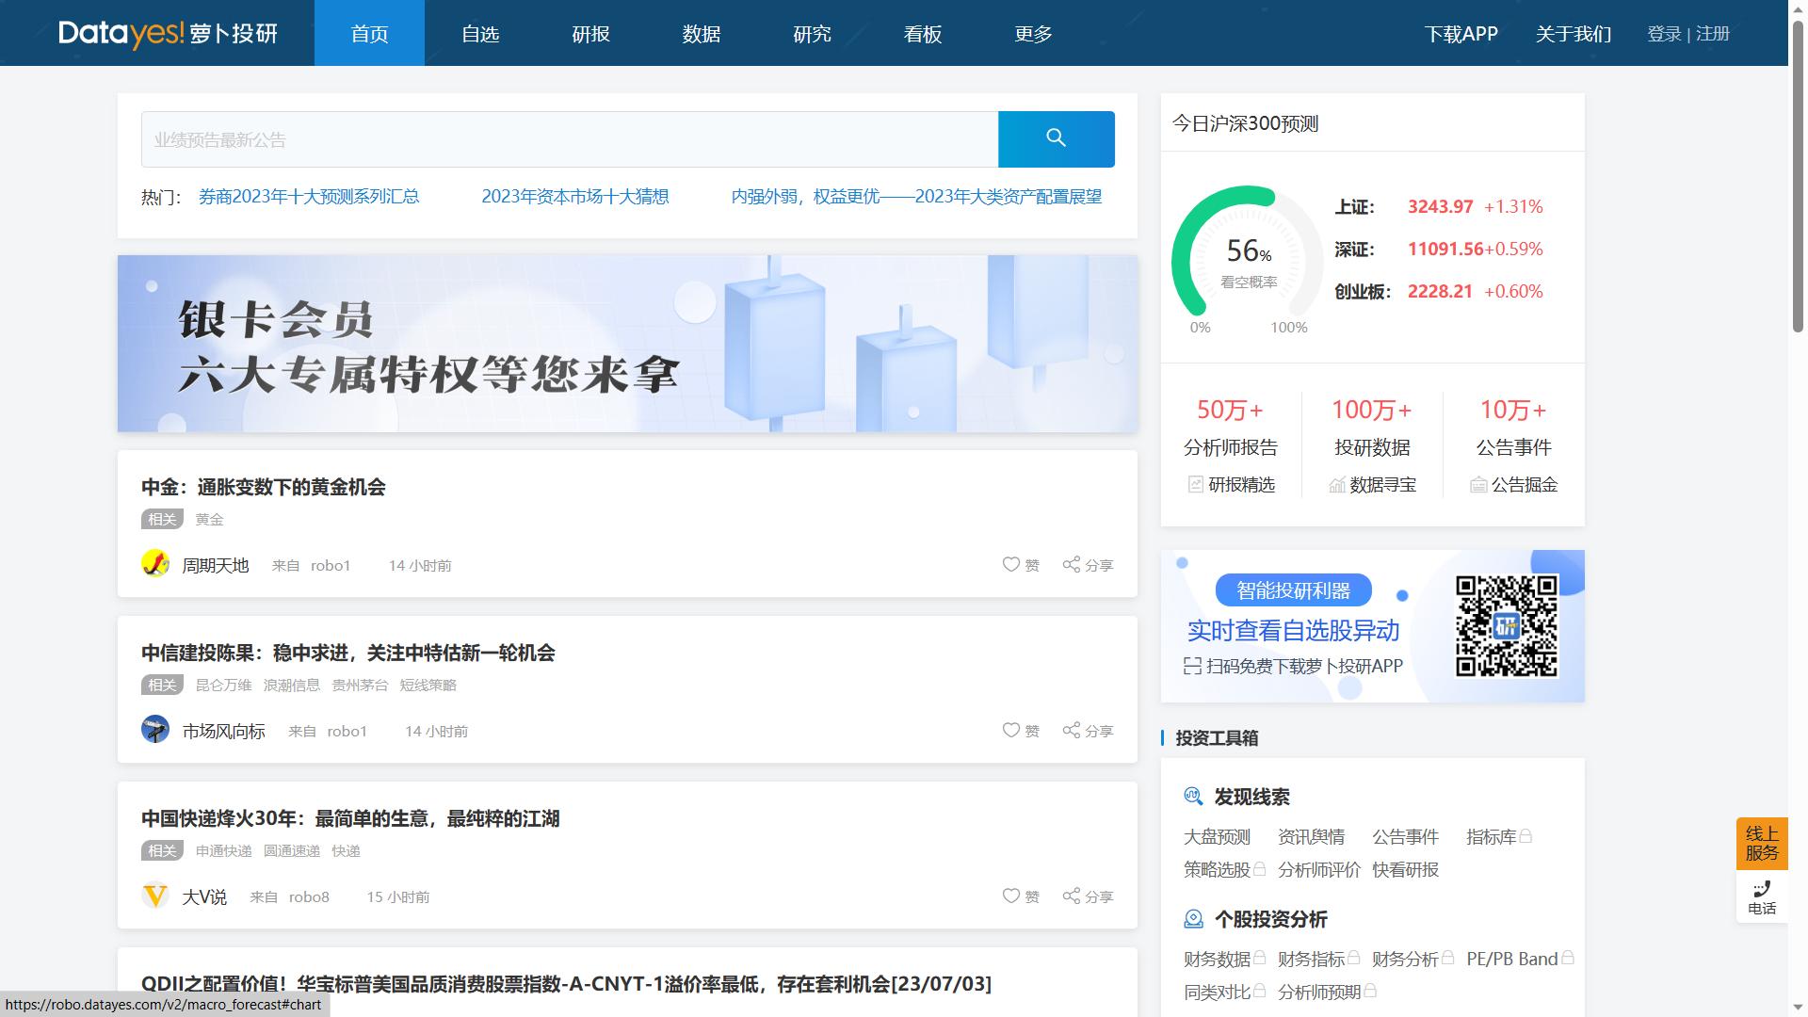The height and width of the screenshot is (1017, 1808).
Task: Click the 个股投资分析 section icon
Action: [1192, 919]
